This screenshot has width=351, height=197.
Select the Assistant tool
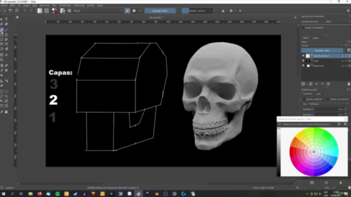point(2,80)
